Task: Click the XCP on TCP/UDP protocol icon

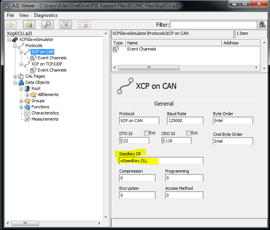Action: tap(27, 64)
